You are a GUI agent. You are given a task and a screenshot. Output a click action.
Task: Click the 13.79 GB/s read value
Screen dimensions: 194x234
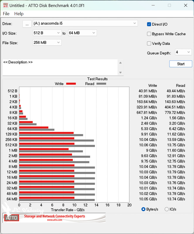coord(176,172)
